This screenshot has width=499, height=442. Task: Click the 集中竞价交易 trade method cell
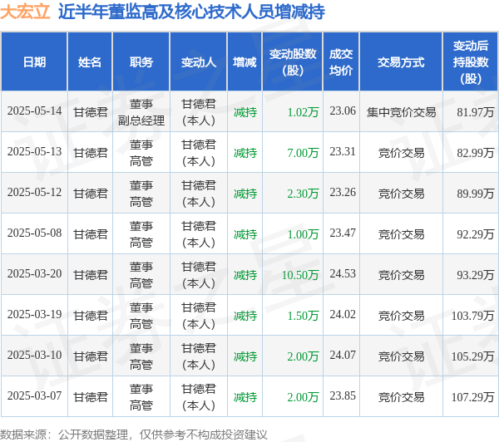tap(401, 112)
